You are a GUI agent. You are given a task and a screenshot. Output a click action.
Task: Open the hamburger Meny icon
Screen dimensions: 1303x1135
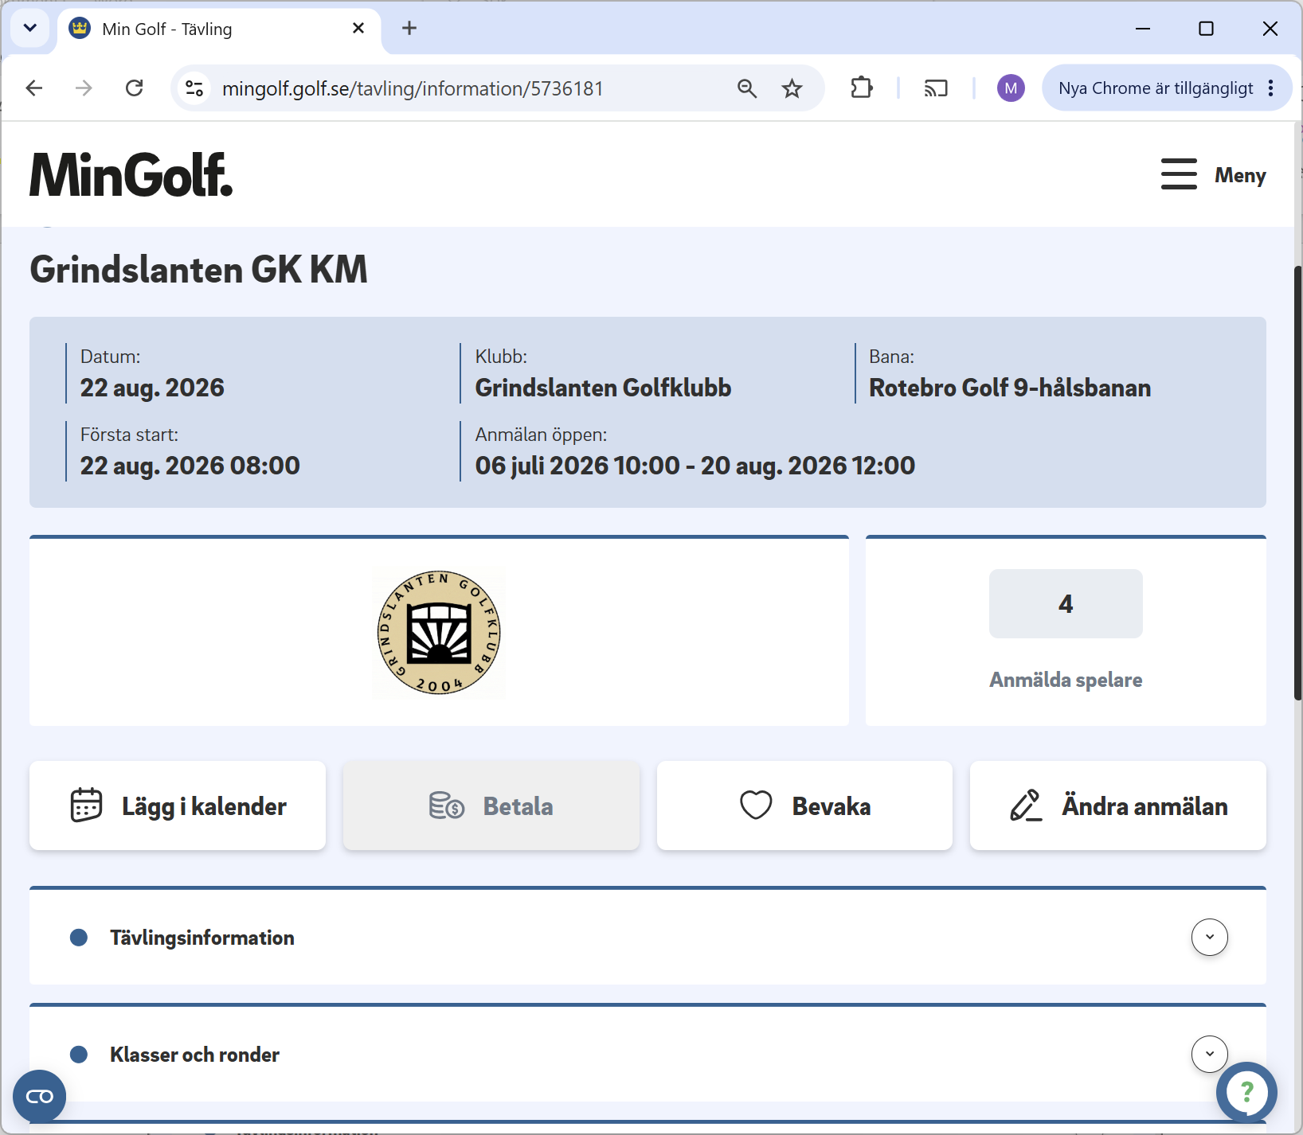[1179, 174]
